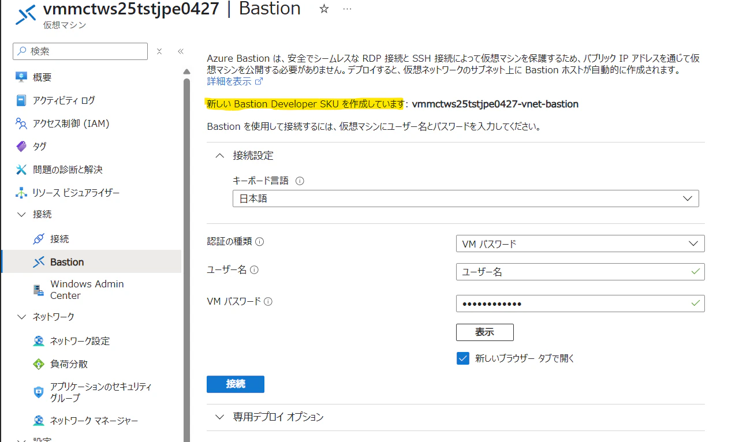The image size is (754, 442).
Task: Open the キーボード言語 dropdown showing 日本語
Action: tap(465, 198)
